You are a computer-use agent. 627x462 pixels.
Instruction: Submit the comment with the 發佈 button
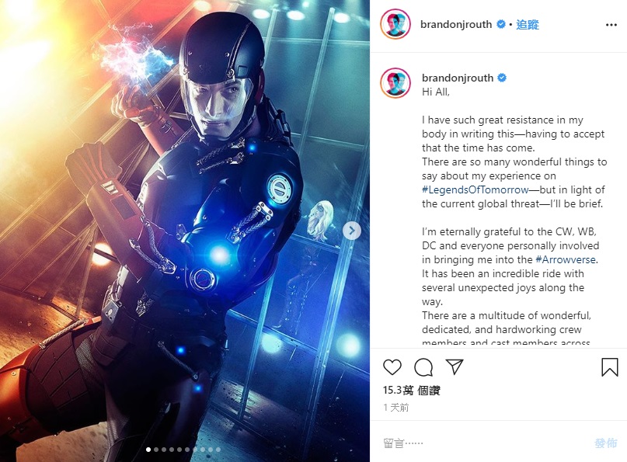pos(605,443)
